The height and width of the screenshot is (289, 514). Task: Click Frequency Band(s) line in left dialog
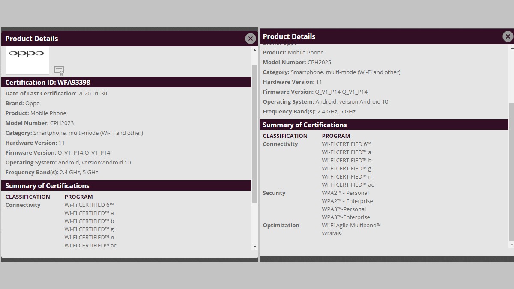click(52, 172)
